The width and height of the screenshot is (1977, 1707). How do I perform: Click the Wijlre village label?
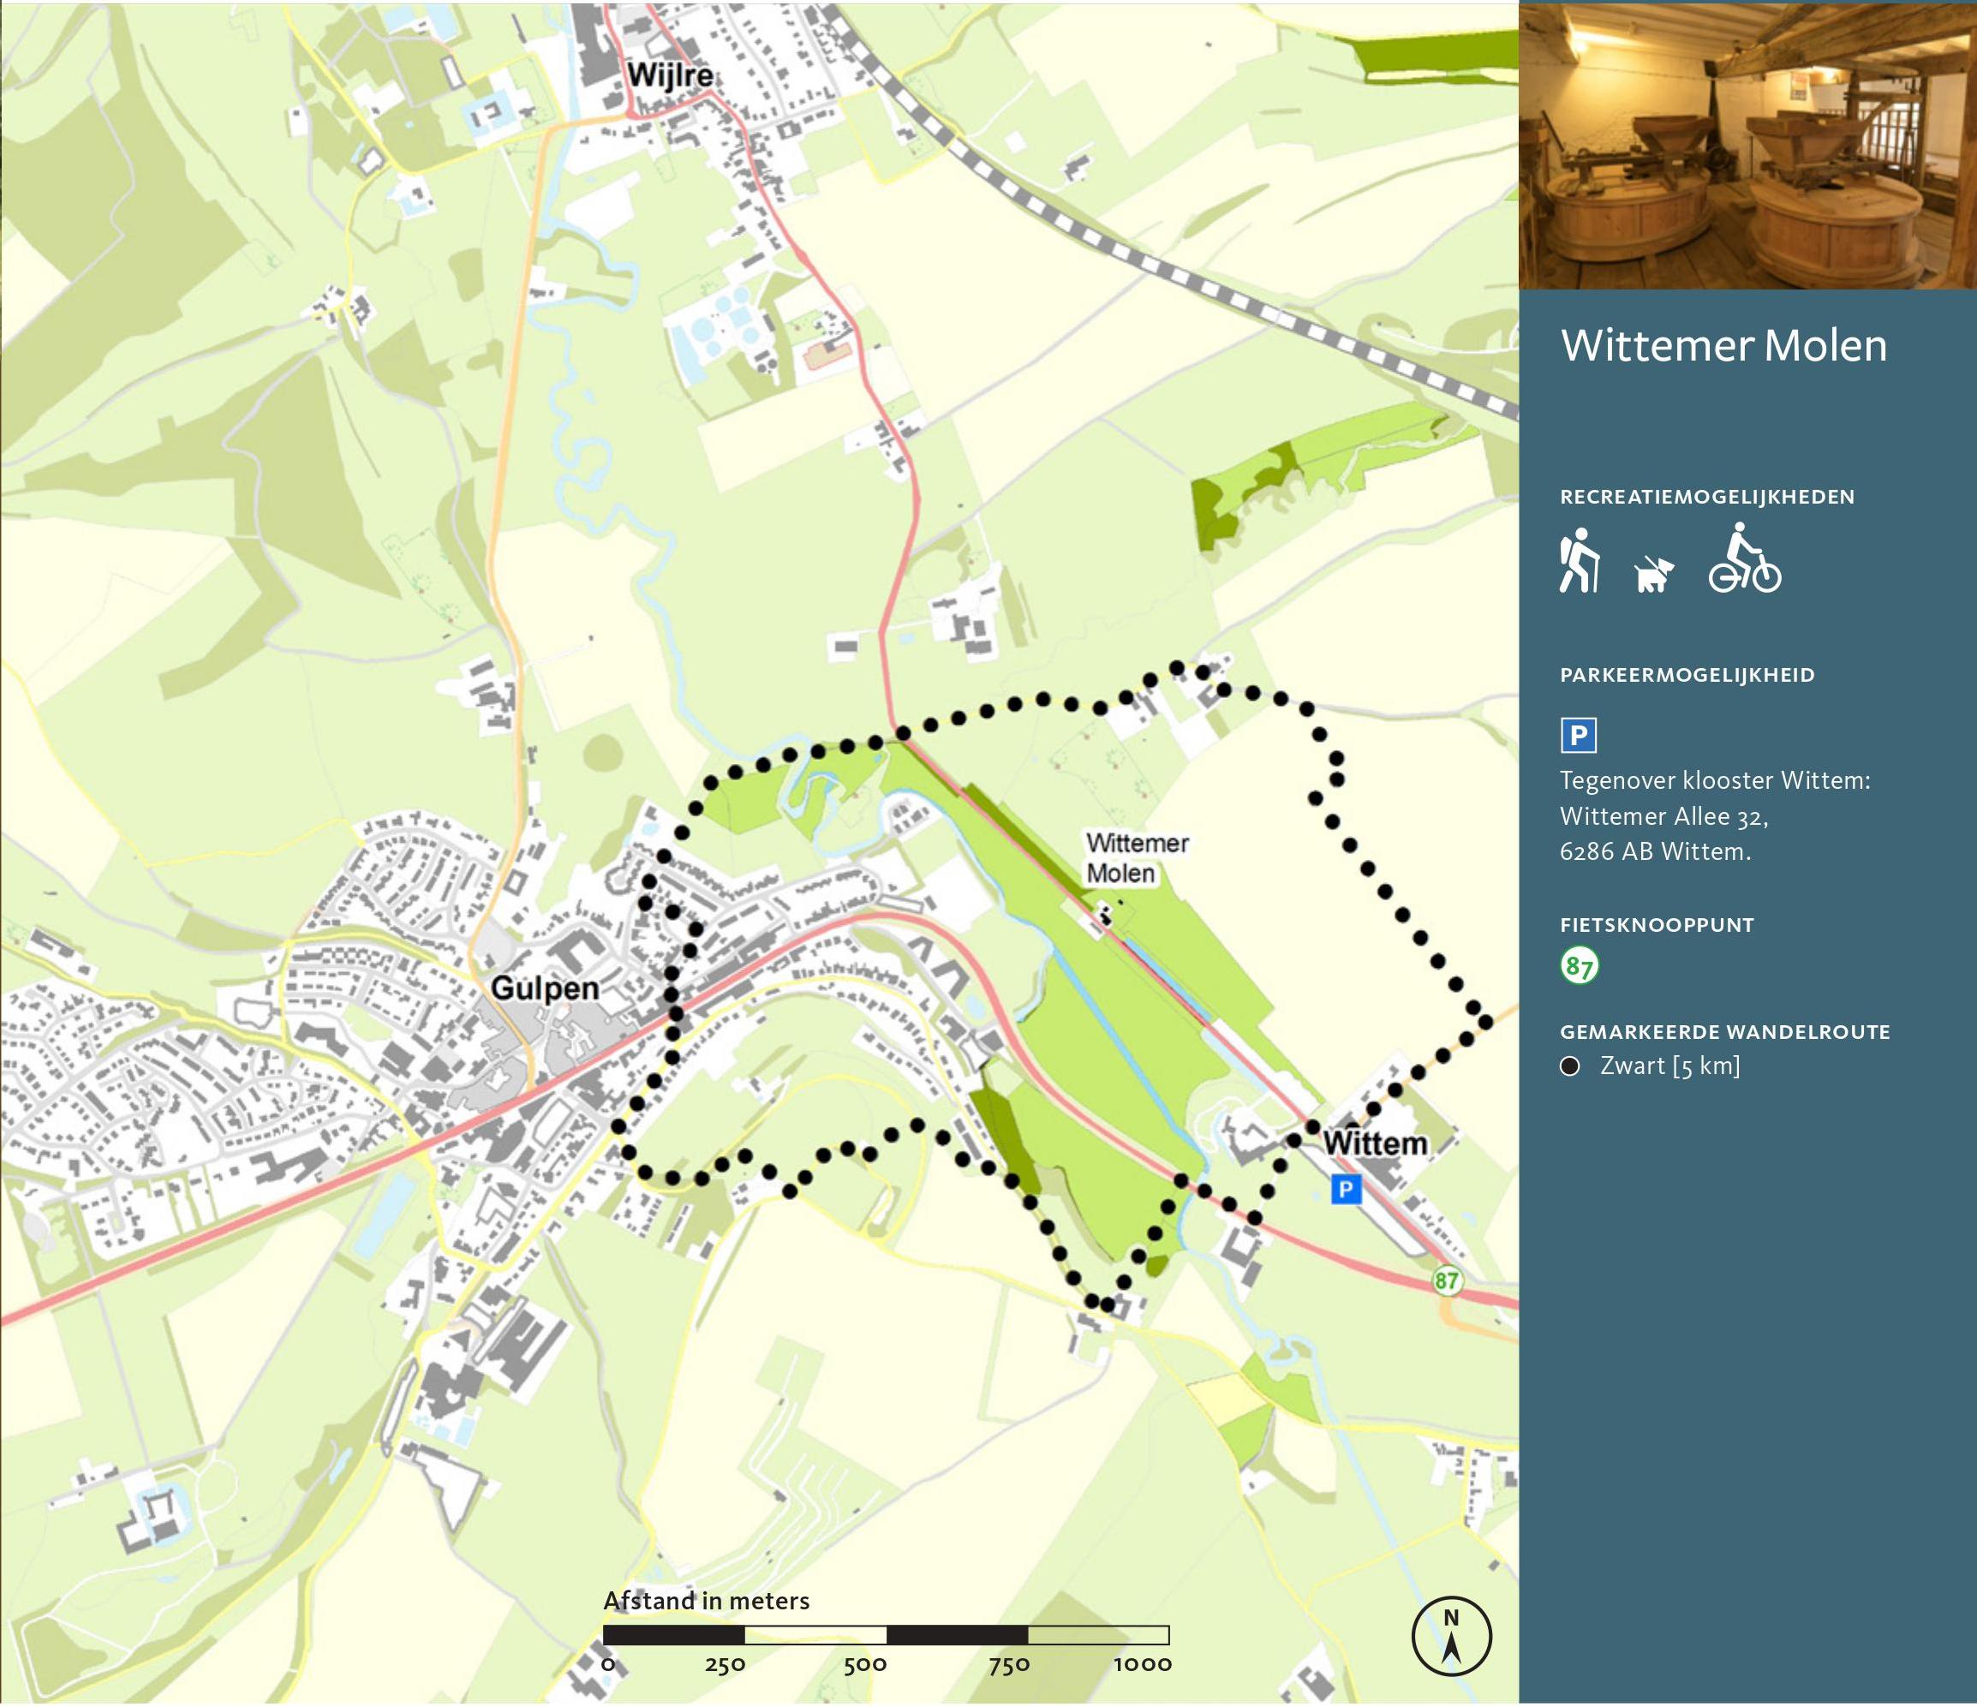click(x=670, y=75)
